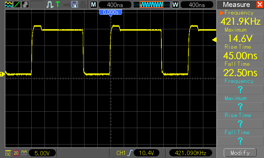
Task: Select the green diagonal line display icon
Action: (x=17, y=4)
